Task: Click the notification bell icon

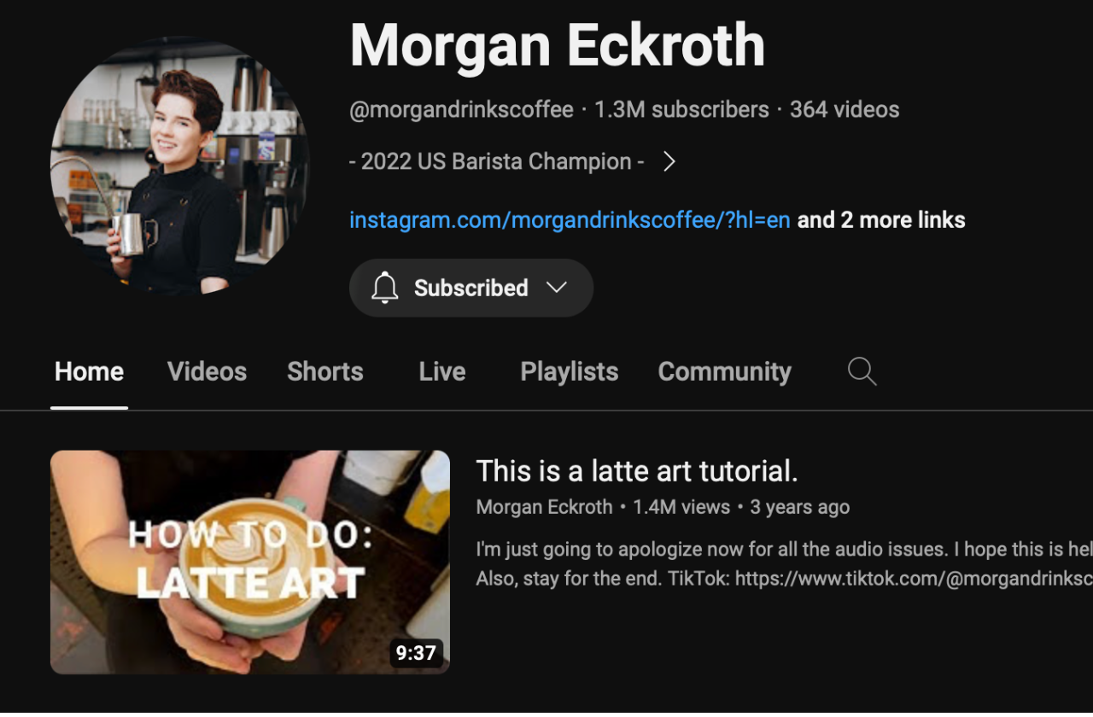Action: pyautogui.click(x=385, y=288)
